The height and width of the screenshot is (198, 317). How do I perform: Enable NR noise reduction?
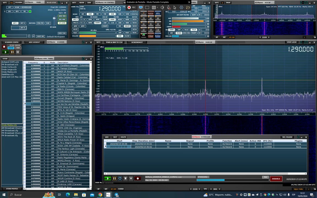120,26
